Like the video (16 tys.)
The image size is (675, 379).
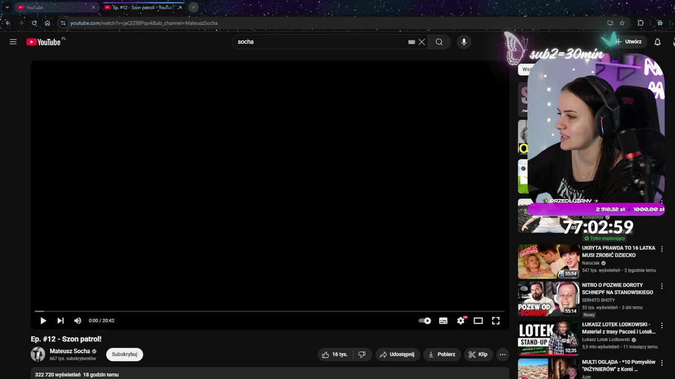click(x=335, y=354)
